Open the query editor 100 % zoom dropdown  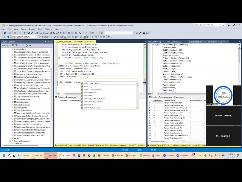click(62, 94)
